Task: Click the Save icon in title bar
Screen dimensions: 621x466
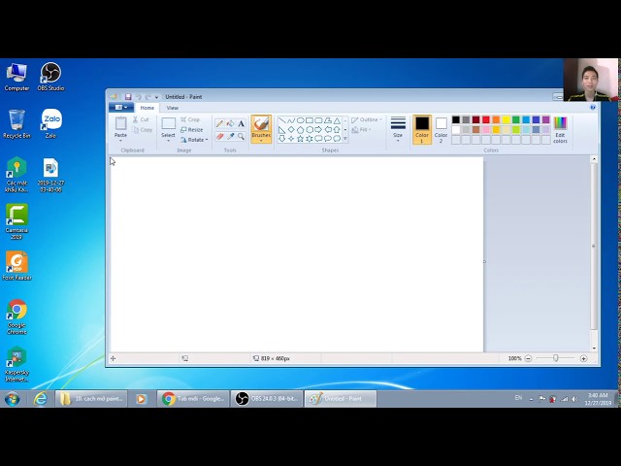Action: click(x=128, y=97)
